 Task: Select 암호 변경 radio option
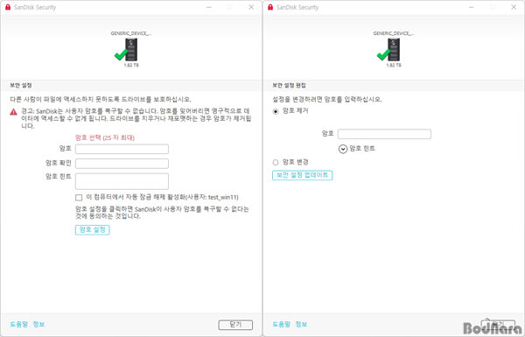click(276, 163)
